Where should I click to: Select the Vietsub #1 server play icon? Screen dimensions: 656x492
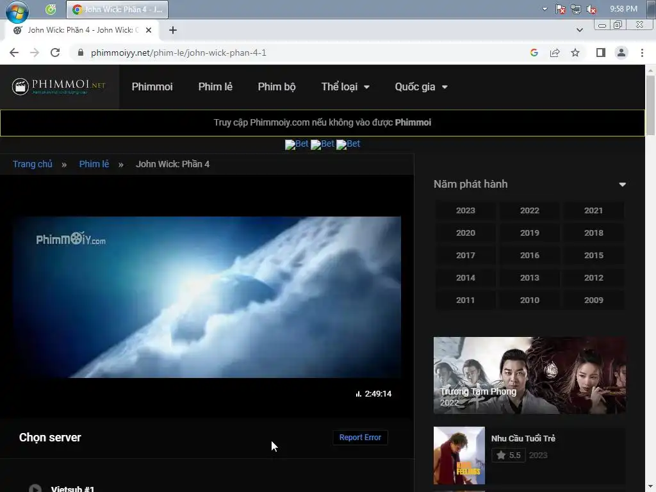point(35,488)
